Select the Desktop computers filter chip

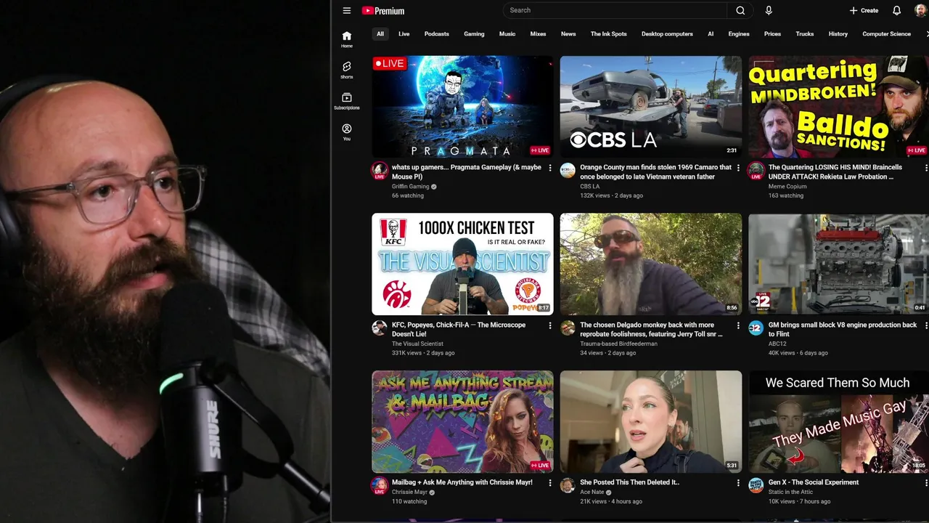click(667, 34)
